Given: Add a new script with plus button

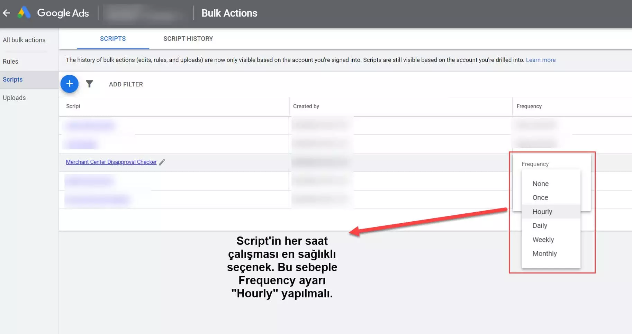Looking at the screenshot, I should [70, 84].
